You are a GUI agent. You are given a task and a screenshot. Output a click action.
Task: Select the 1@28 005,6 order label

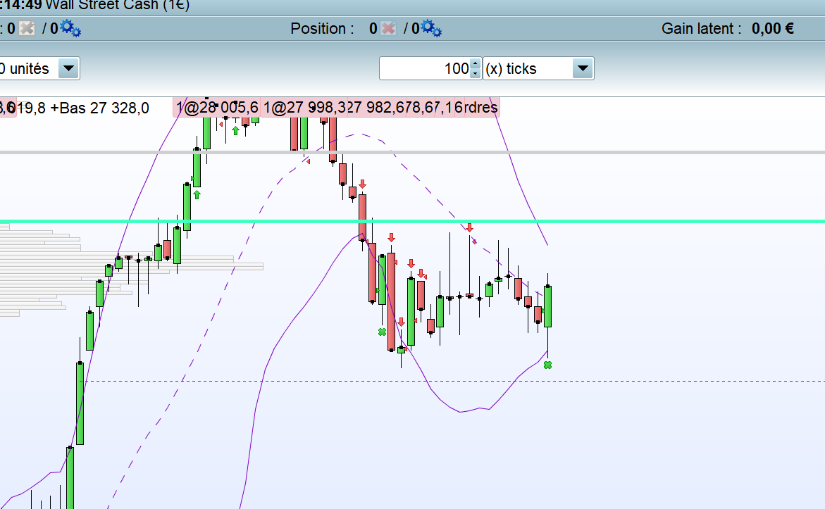217,107
